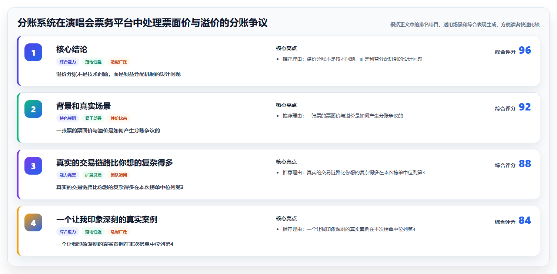Click 核心亮点 label in 核心结论 card
Screen dimensions: 557x274
(286, 48)
